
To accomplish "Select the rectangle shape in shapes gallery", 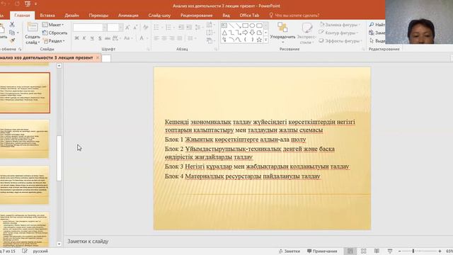I will 246,25.
